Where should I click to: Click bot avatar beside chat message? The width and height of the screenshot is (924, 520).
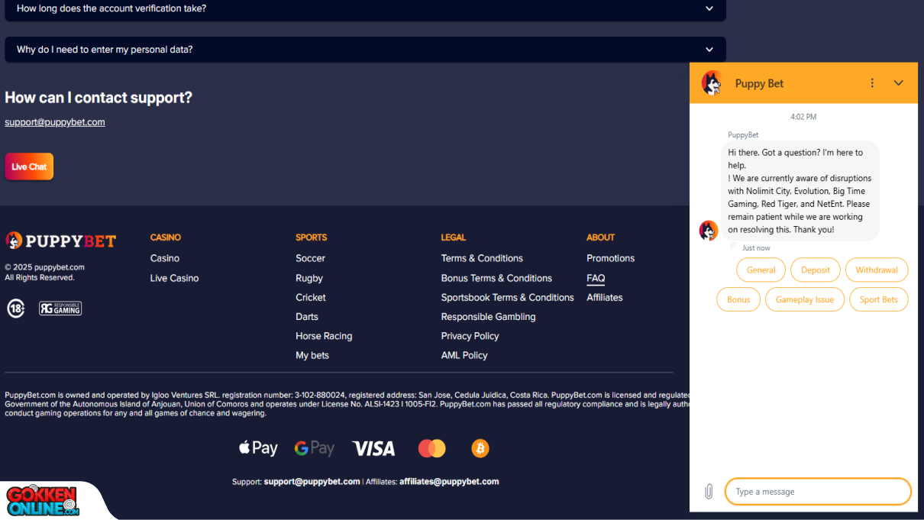point(709,231)
